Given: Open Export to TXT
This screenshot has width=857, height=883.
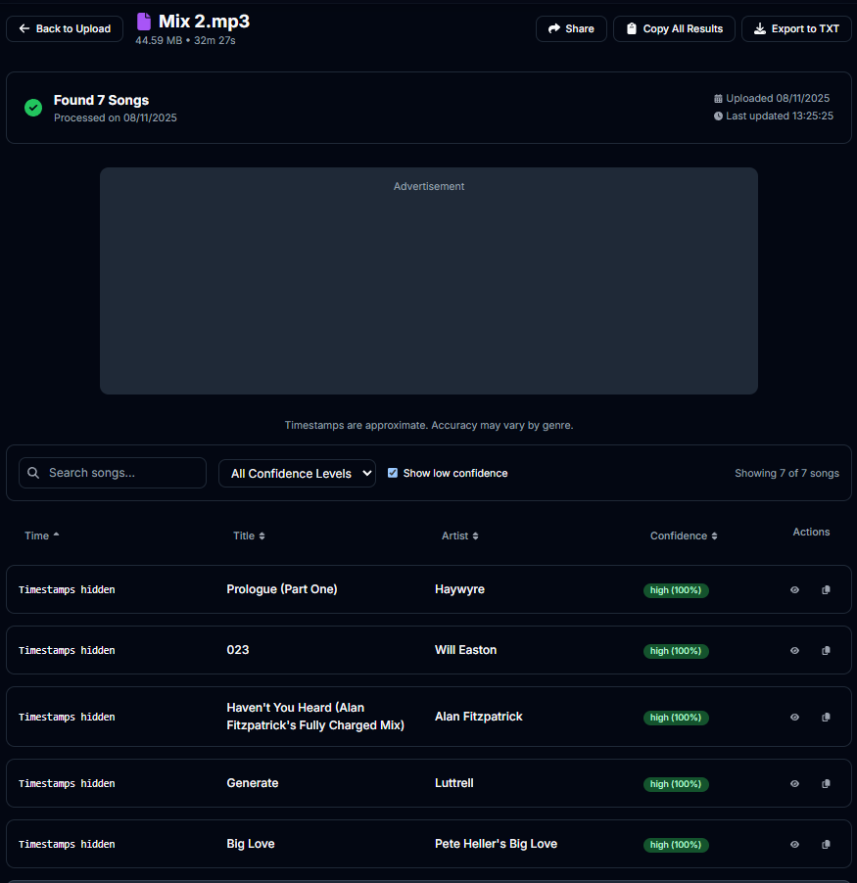Looking at the screenshot, I should click(x=796, y=28).
